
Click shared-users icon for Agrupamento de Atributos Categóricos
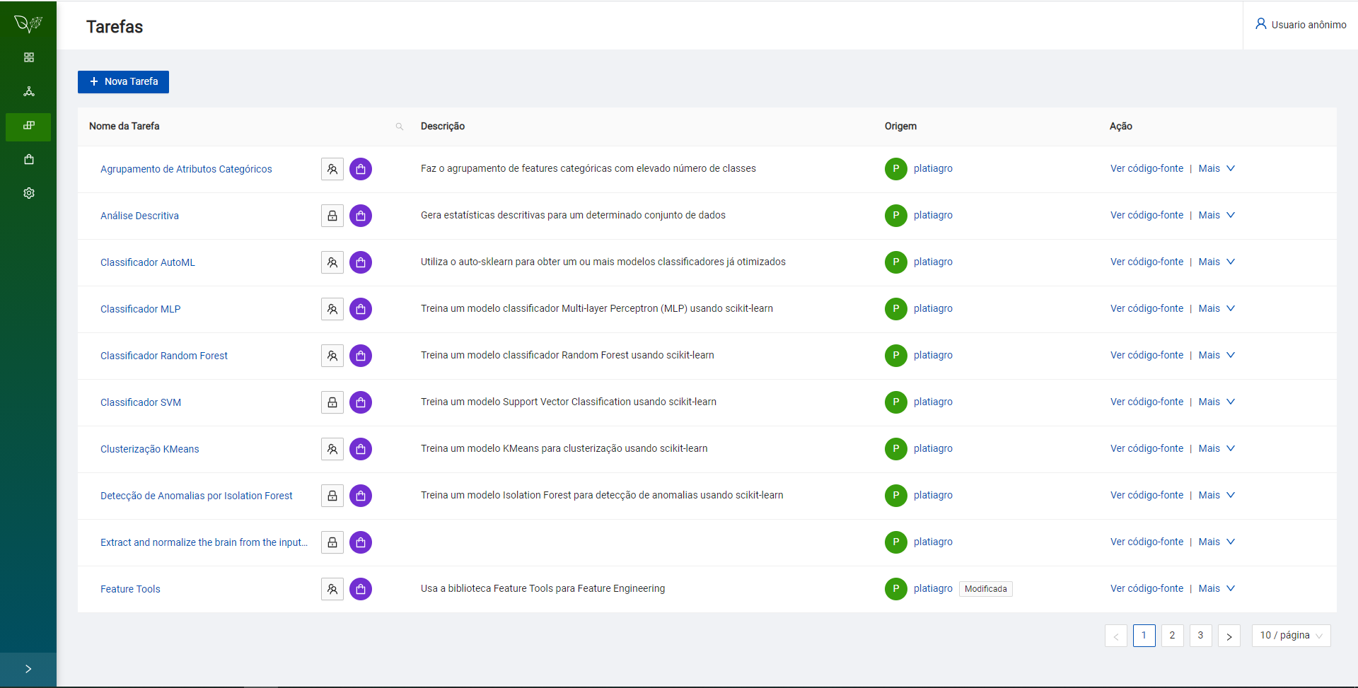[x=332, y=169]
